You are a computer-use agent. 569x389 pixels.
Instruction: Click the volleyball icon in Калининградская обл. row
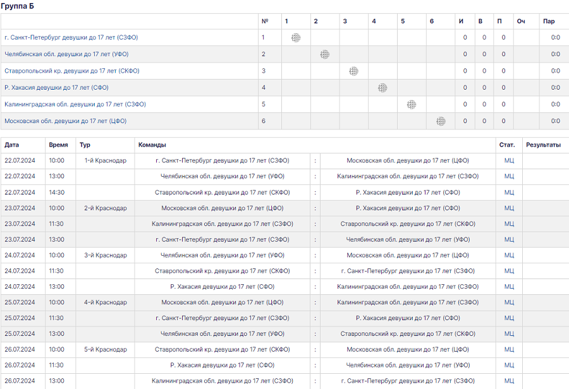[x=412, y=104]
